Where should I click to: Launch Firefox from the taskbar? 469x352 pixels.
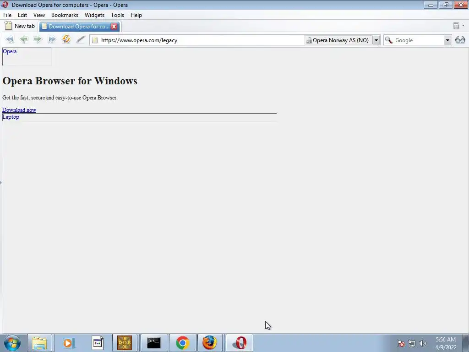click(210, 343)
